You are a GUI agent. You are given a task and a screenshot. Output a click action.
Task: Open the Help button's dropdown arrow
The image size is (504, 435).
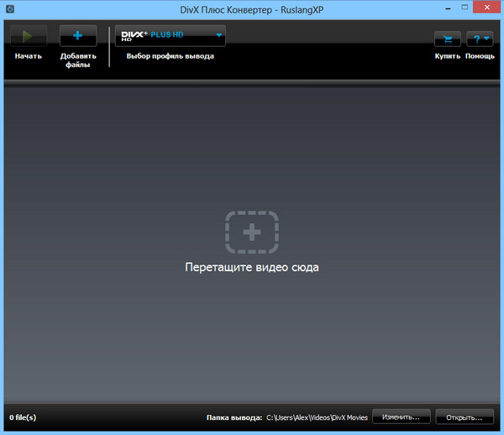click(487, 39)
